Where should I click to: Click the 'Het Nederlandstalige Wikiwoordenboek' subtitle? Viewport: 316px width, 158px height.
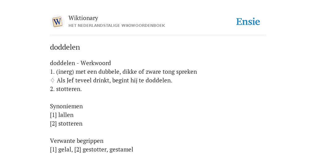tap(117, 26)
